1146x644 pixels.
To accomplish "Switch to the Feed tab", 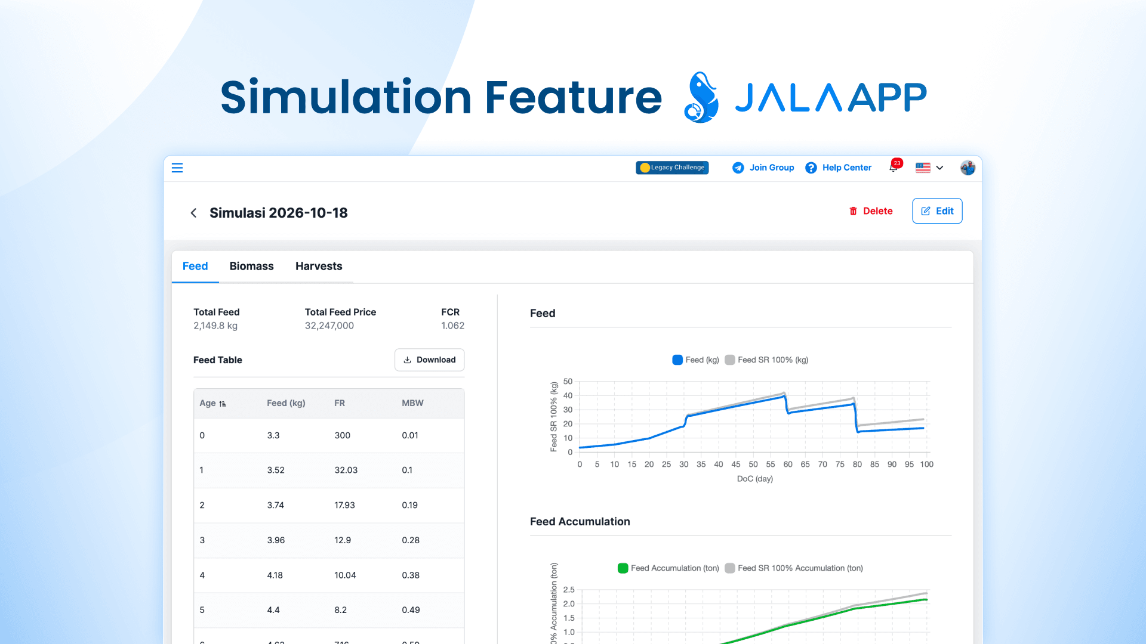I will click(195, 266).
